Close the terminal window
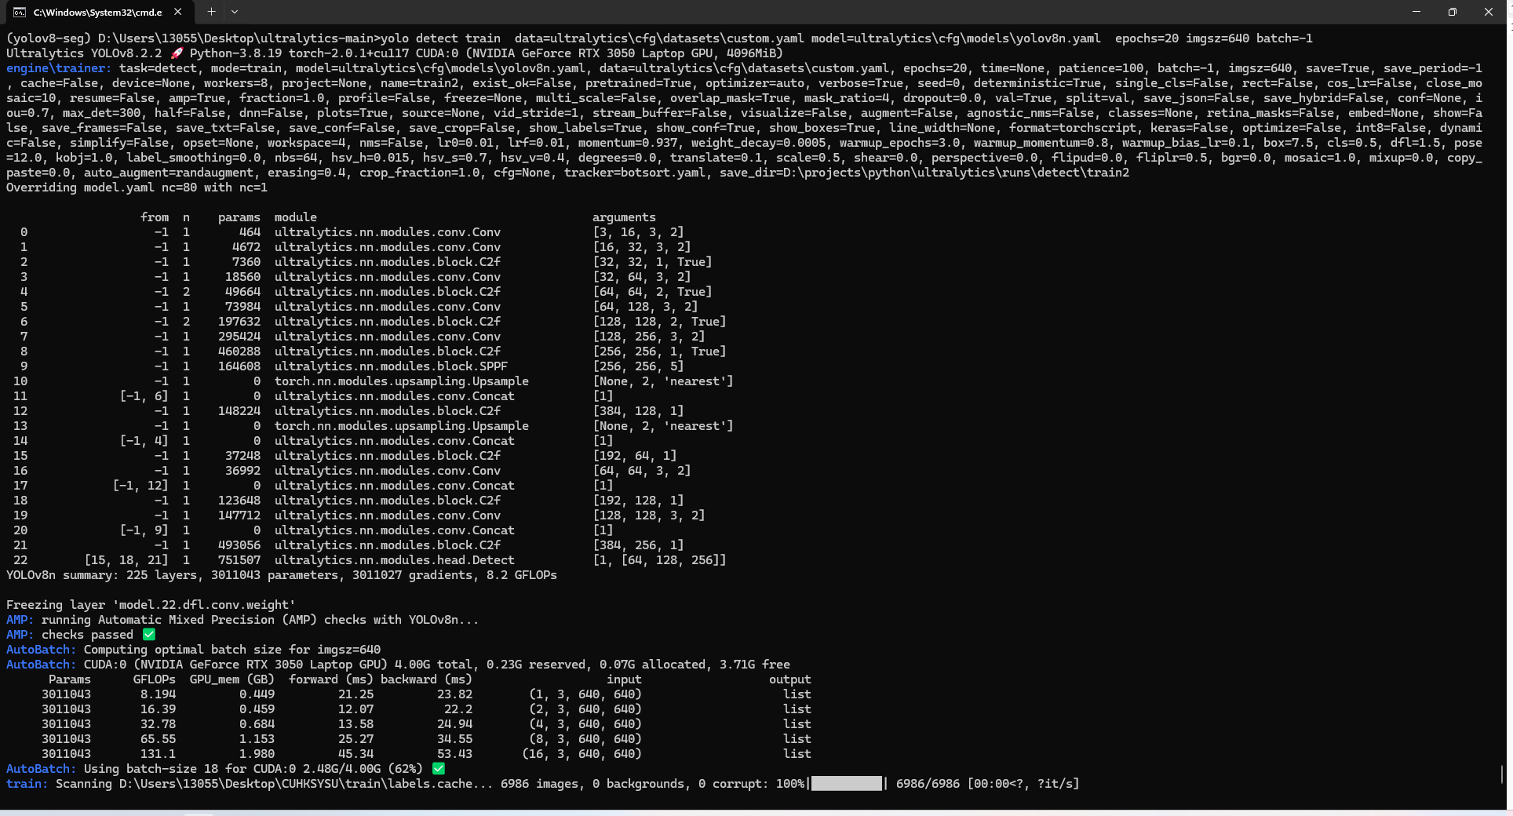Screen dimensions: 1513x816 1489,12
